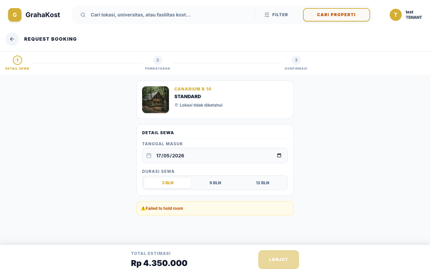Viewport: 430px width, 269px height.
Task: Go to step 1 Detail Sewa
Action: [x=17, y=63]
